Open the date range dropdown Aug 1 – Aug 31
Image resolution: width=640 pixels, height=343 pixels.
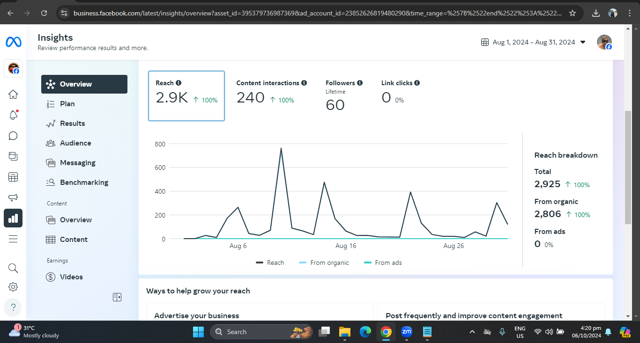point(534,42)
